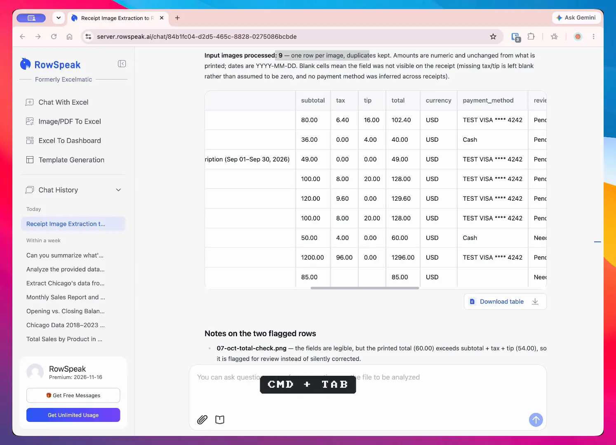
Task: Open the 'Opening vs. Closing Balan...' chat
Action: 66,311
